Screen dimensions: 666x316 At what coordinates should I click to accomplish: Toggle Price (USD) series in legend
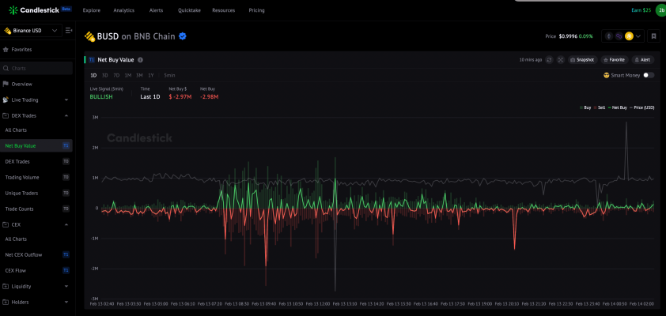tap(642, 107)
